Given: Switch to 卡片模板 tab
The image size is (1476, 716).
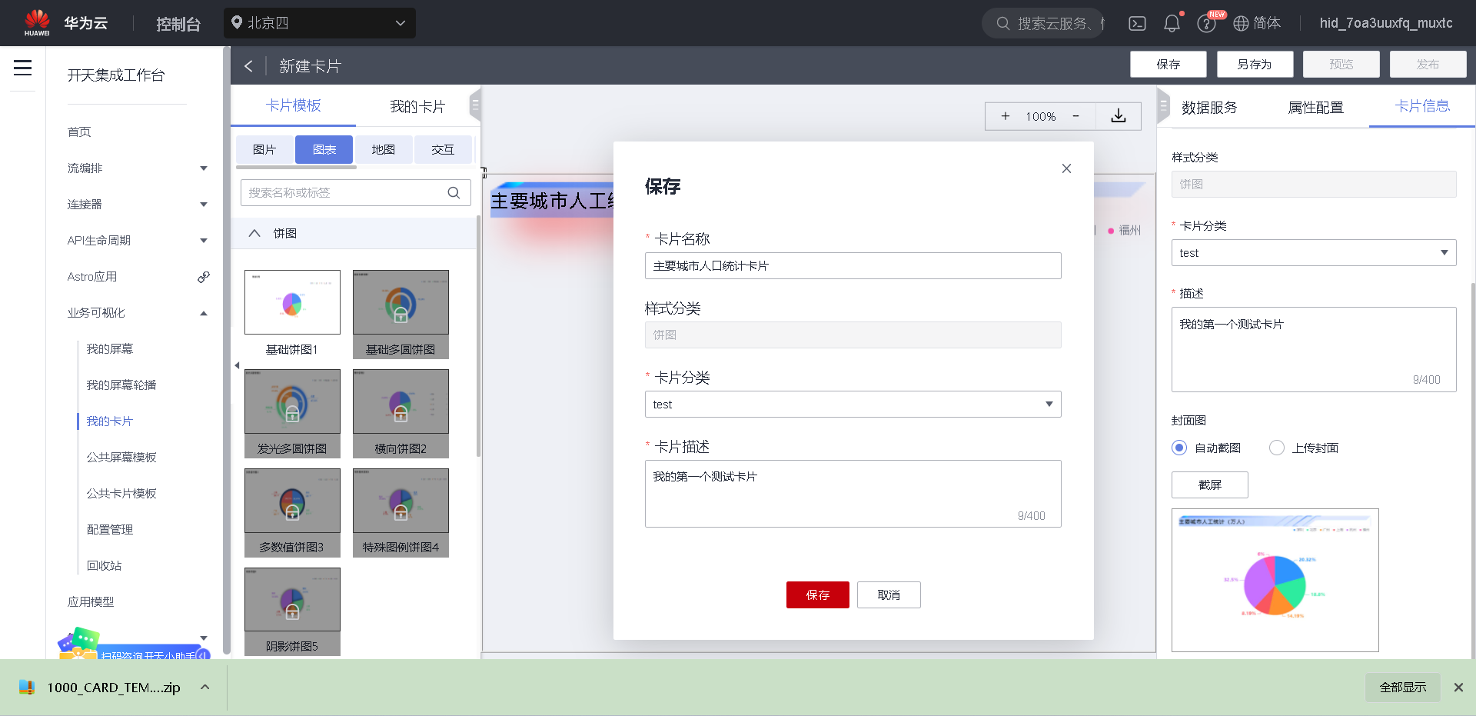Looking at the screenshot, I should pyautogui.click(x=294, y=106).
